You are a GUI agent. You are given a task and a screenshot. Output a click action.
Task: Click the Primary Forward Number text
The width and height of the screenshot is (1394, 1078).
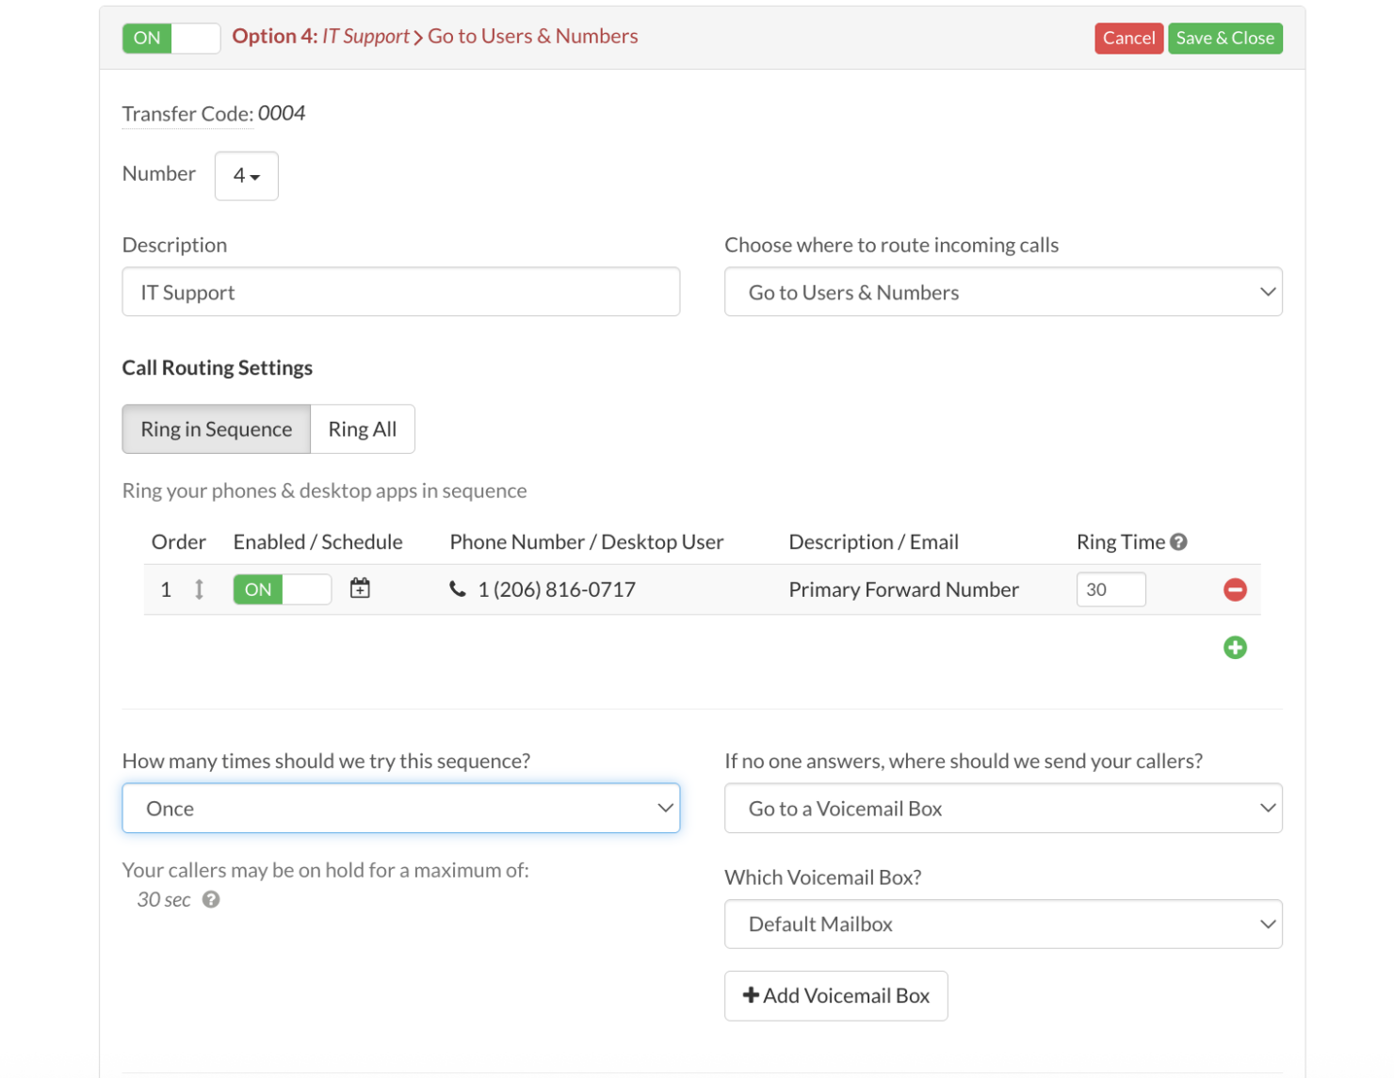[903, 589]
